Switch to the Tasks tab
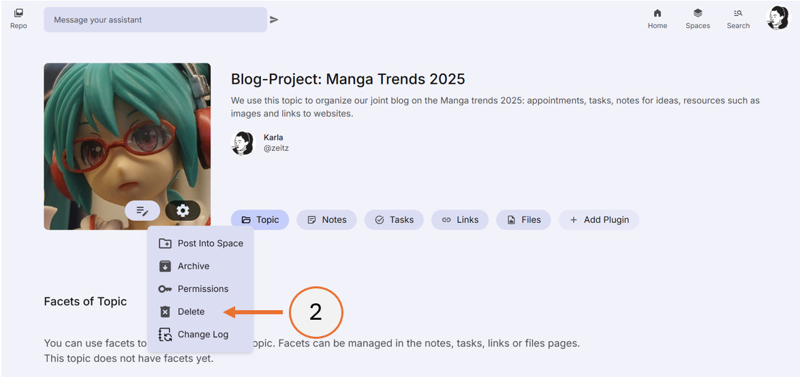Image resolution: width=800 pixels, height=377 pixels. click(x=394, y=220)
